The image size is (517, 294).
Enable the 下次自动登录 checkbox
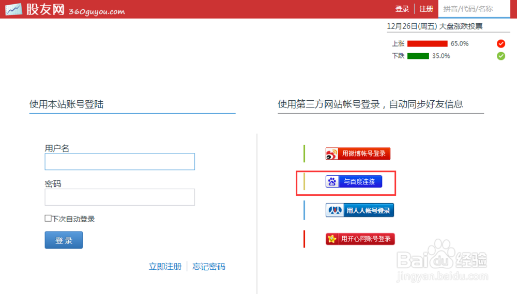(48, 218)
